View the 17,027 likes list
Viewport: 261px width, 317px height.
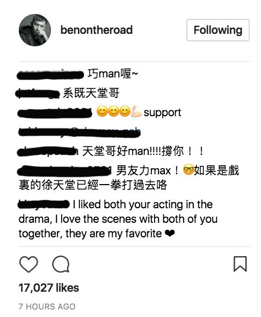coord(49,288)
